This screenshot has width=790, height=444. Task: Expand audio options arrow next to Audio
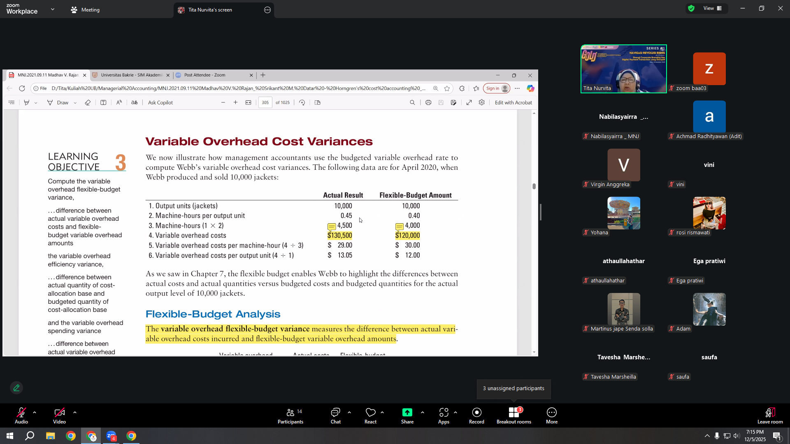pyautogui.click(x=35, y=412)
